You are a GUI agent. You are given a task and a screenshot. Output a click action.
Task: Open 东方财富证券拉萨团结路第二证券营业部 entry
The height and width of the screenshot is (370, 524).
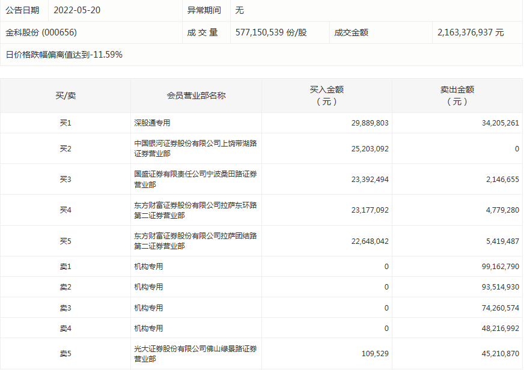[x=195, y=241]
